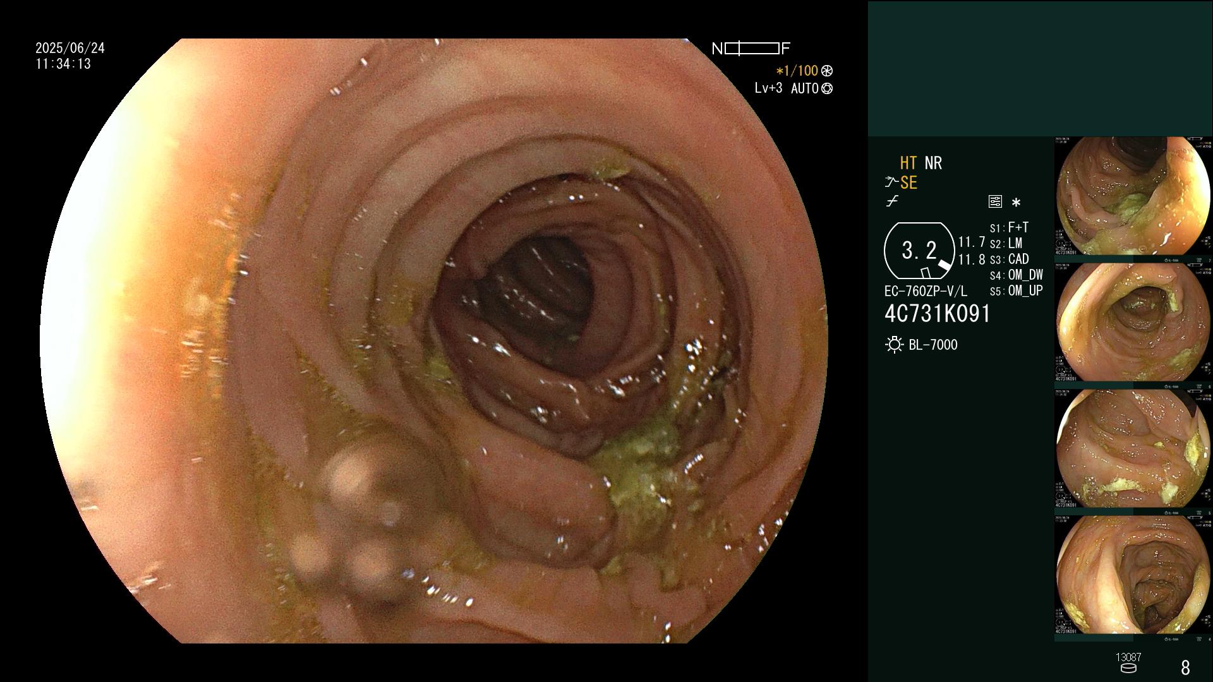Select the yellow SE indicator
Viewport: 1213px width, 682px height.
(908, 182)
